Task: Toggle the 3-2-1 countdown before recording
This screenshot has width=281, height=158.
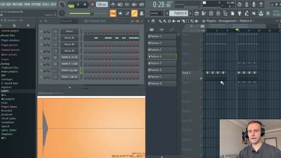Action: click(127, 4)
